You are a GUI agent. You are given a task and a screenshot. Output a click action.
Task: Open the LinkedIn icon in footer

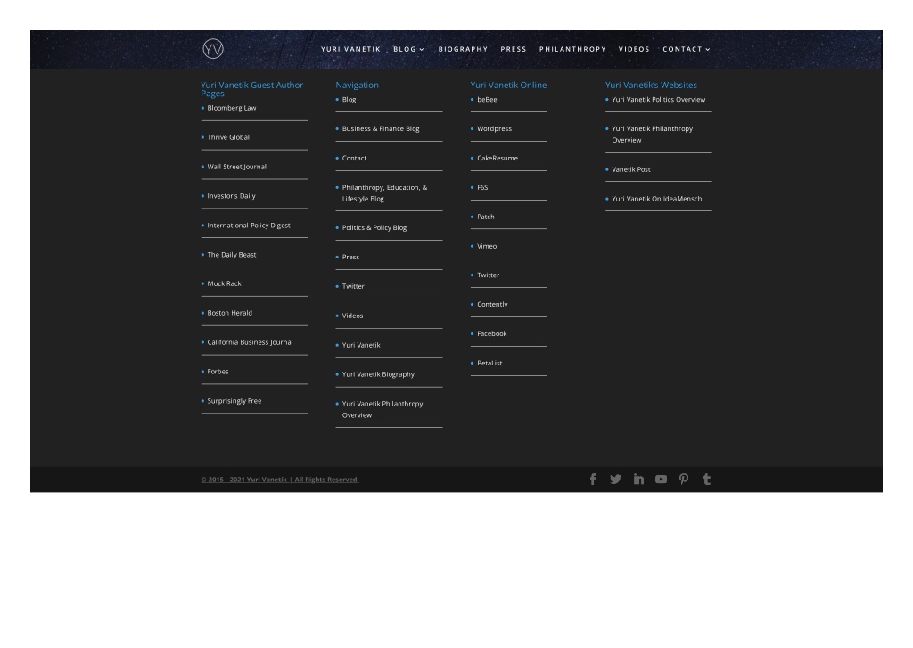638,480
